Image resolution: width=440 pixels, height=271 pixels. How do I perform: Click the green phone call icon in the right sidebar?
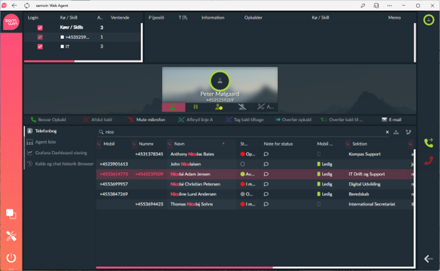[428, 143]
